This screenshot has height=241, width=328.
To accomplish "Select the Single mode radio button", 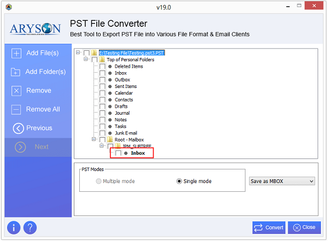I will [x=179, y=181].
